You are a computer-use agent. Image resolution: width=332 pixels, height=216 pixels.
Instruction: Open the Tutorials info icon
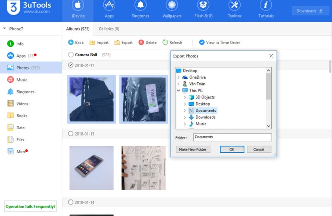(266, 6)
